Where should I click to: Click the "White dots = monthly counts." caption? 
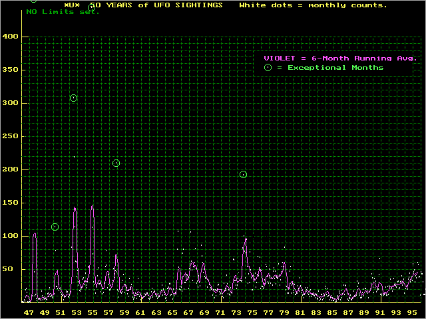pyautogui.click(x=313, y=5)
